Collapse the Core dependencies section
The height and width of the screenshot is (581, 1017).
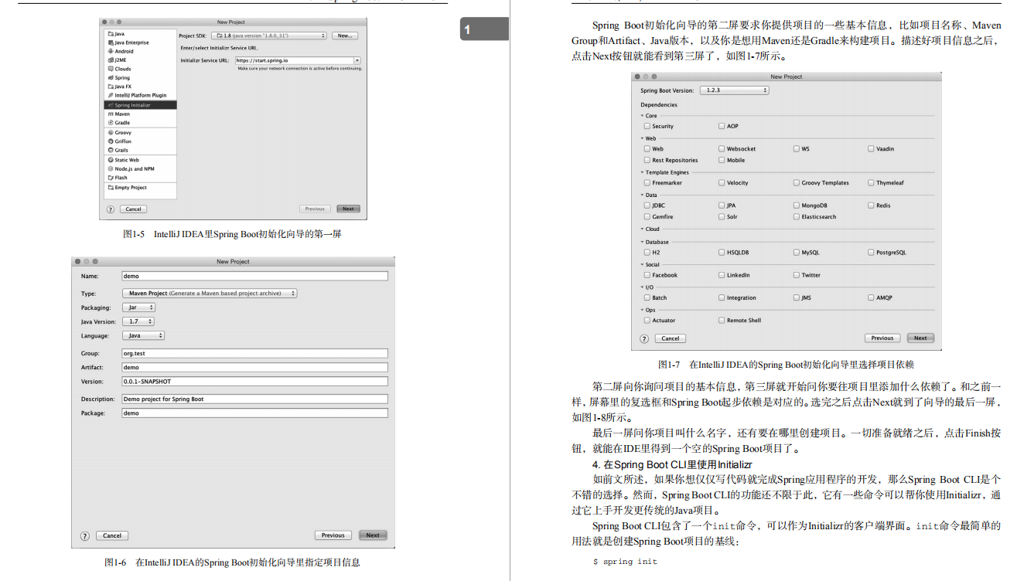(x=642, y=116)
